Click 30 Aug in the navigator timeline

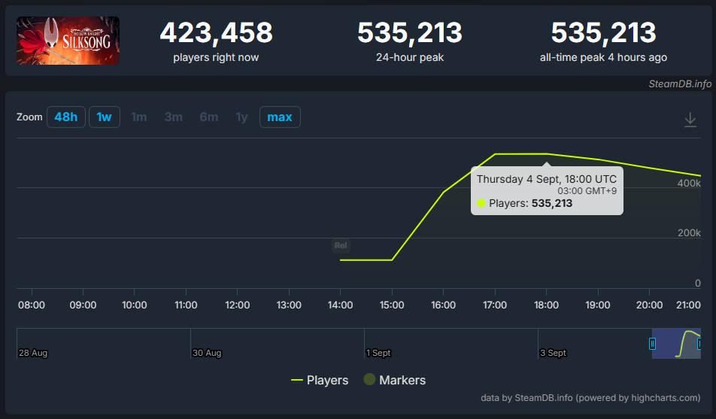click(x=207, y=353)
